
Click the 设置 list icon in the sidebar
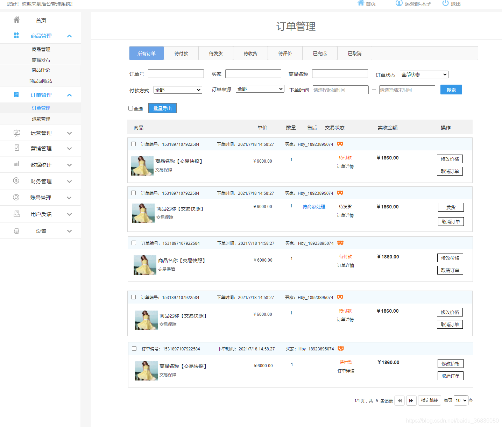coord(16,231)
